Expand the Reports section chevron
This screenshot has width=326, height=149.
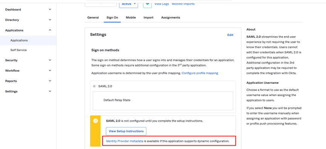50,81
